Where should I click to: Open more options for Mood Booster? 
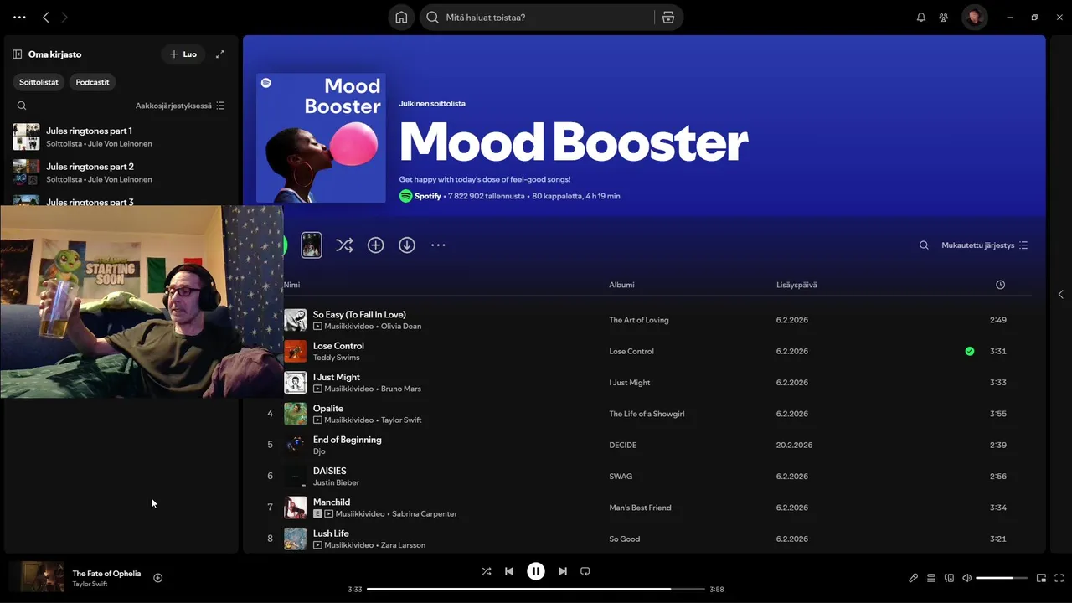pyautogui.click(x=438, y=245)
